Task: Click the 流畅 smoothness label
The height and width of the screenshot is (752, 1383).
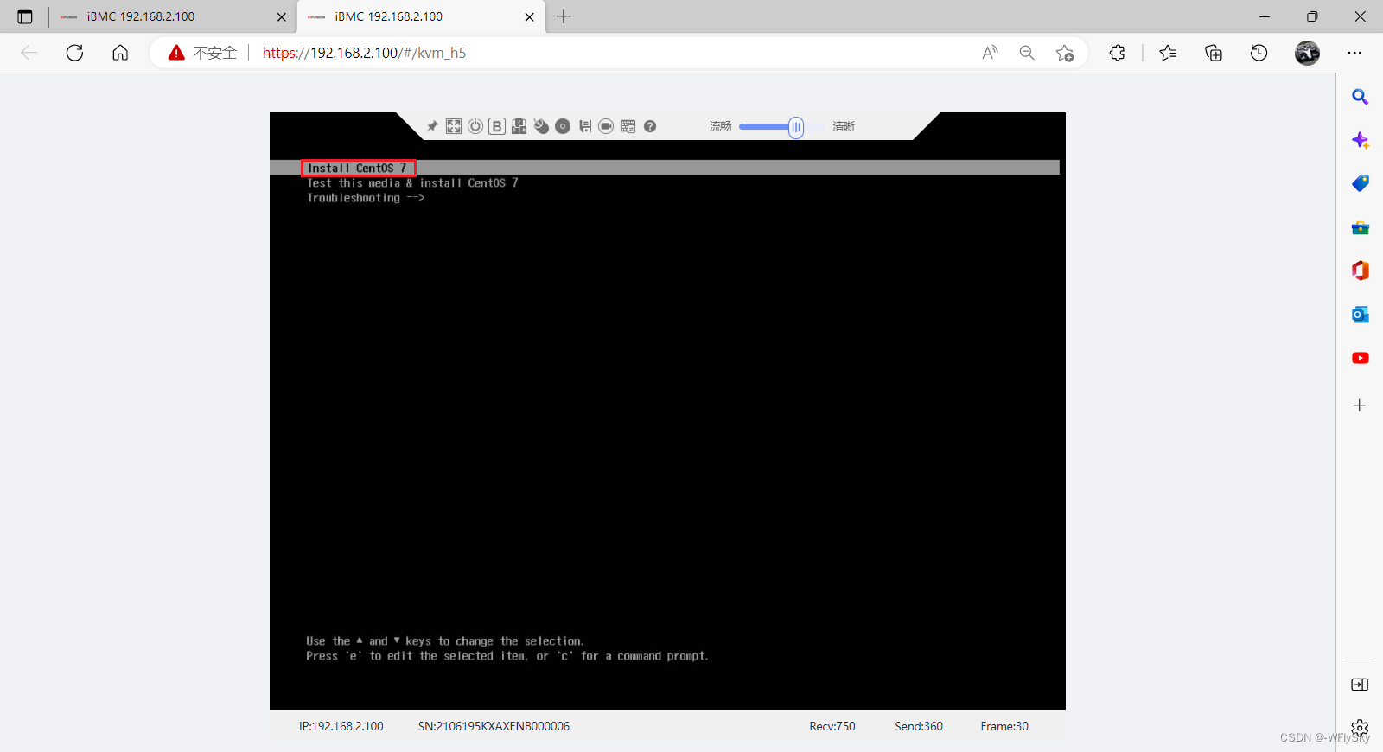Action: pyautogui.click(x=721, y=126)
